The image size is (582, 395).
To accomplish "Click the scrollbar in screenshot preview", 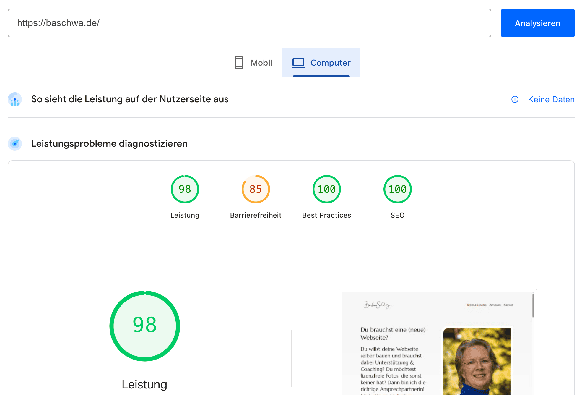I will [533, 306].
